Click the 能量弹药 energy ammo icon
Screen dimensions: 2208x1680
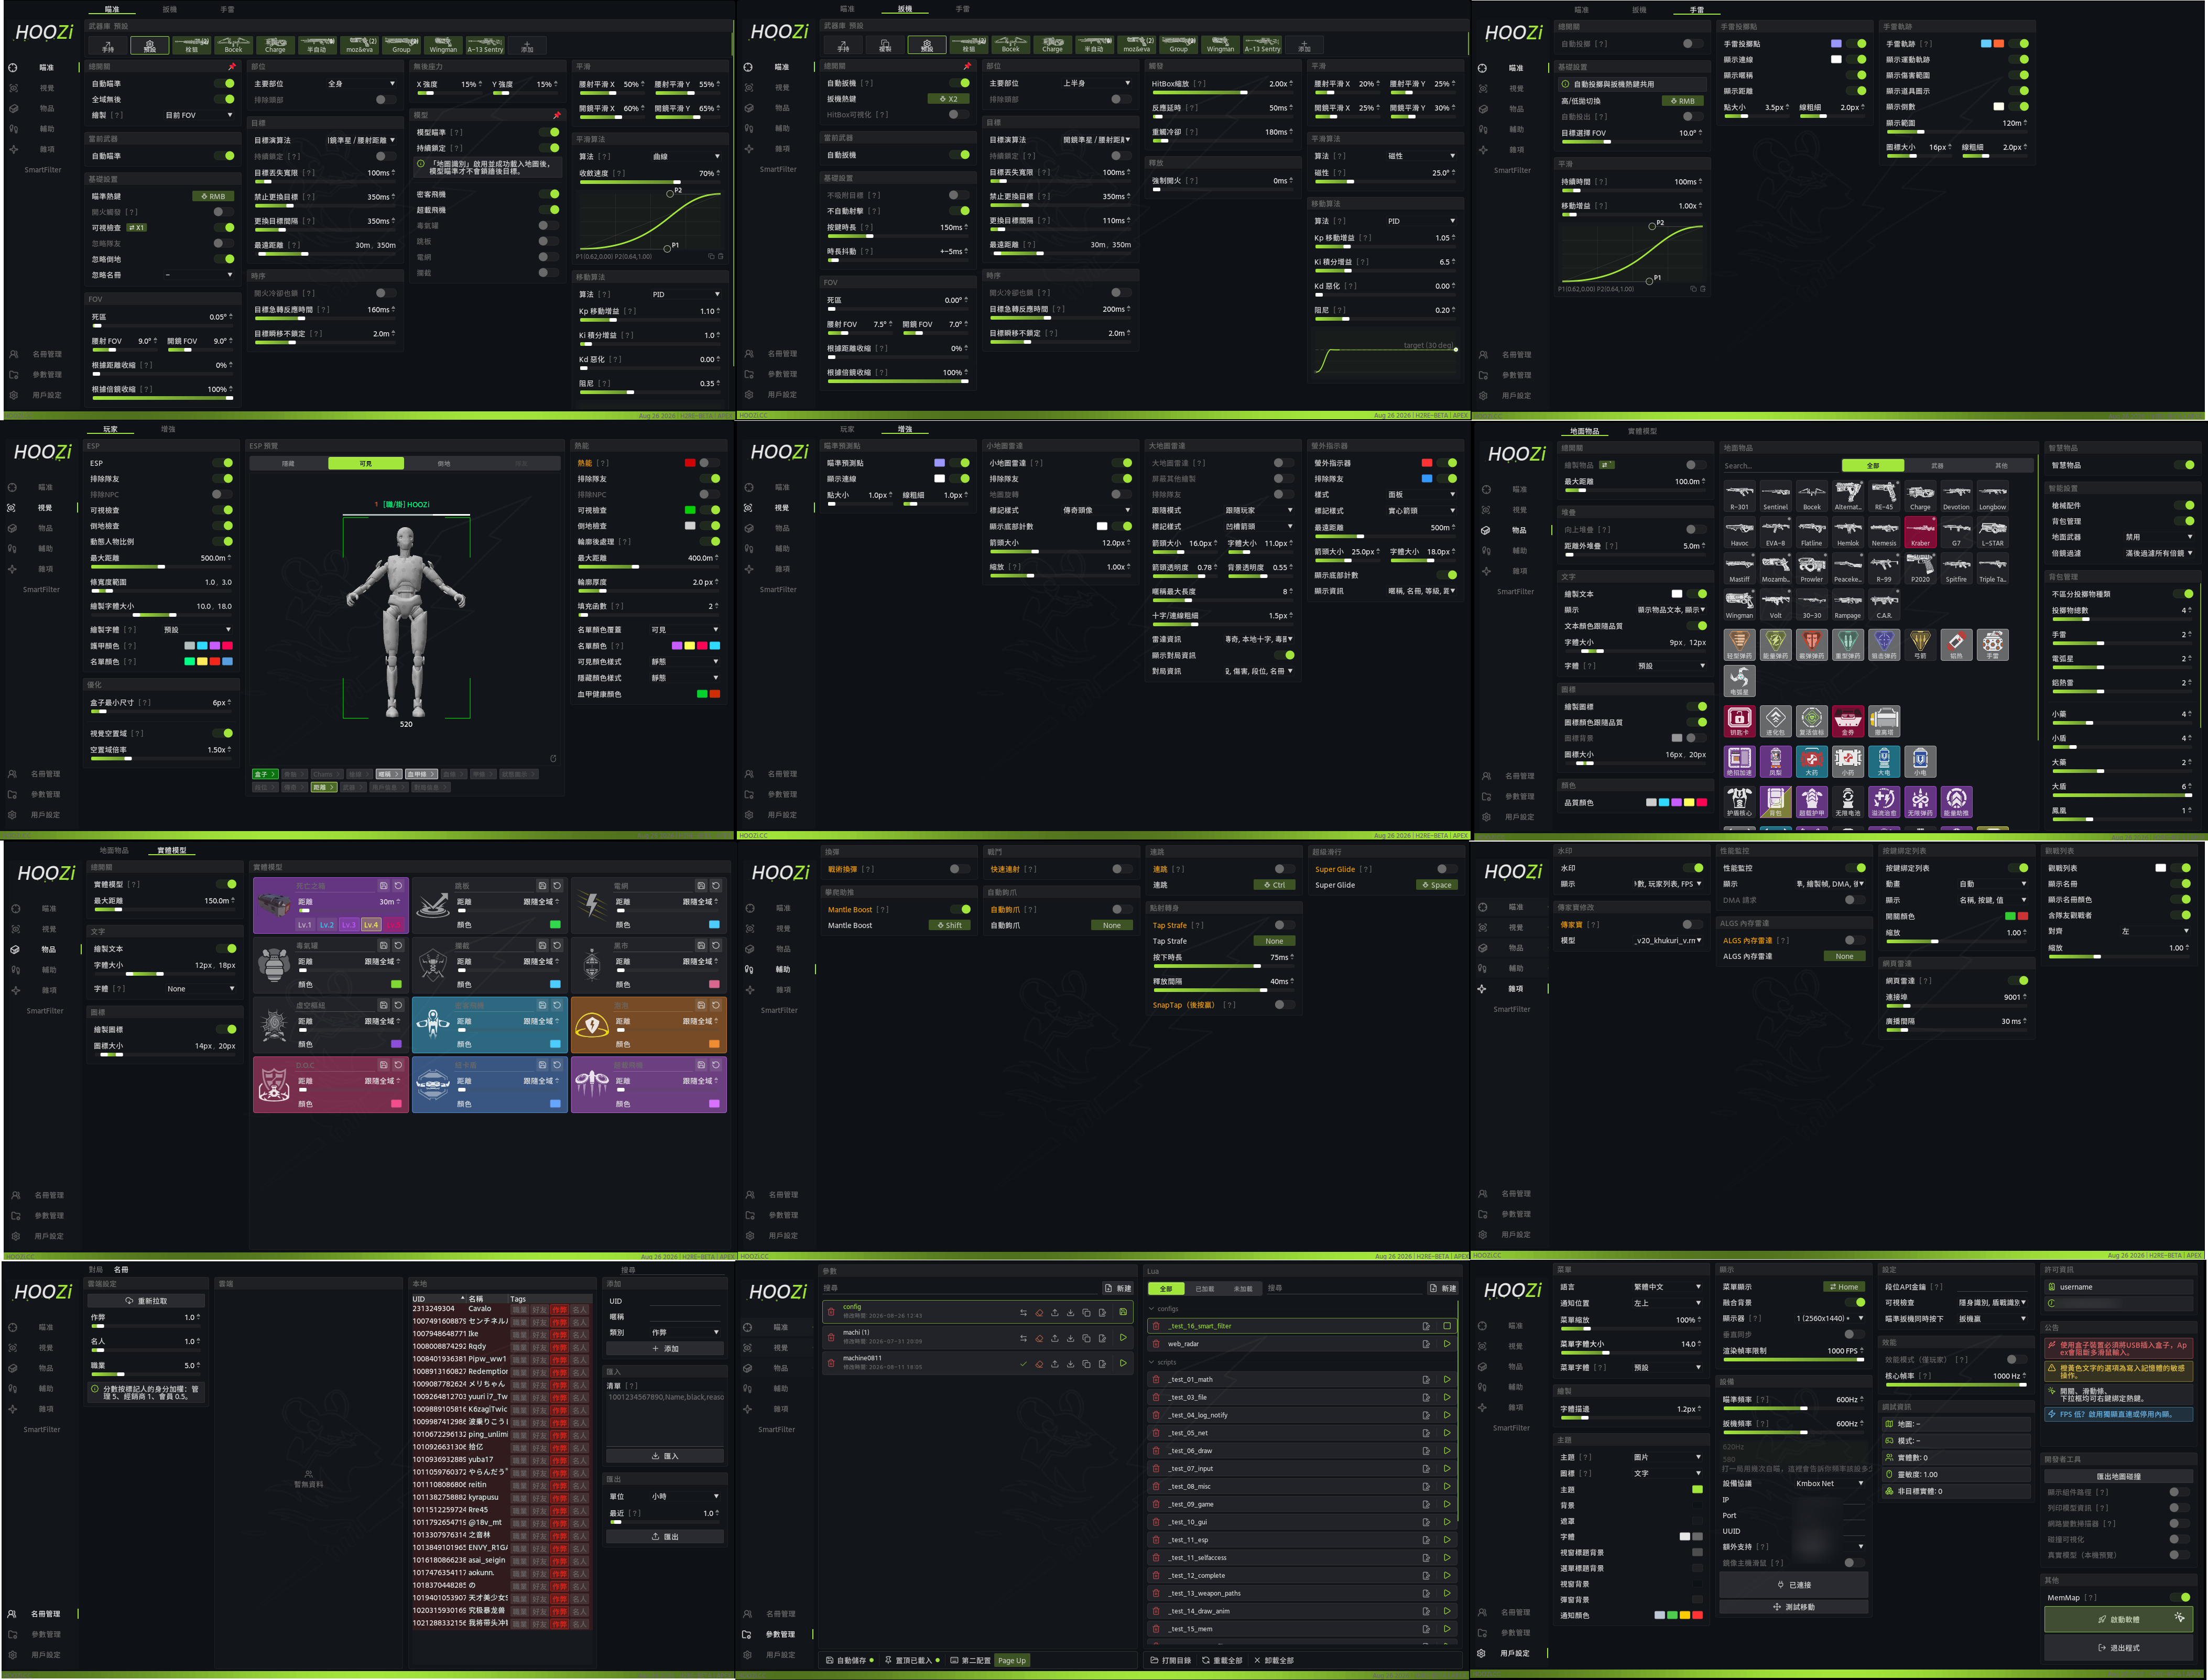point(1775,645)
